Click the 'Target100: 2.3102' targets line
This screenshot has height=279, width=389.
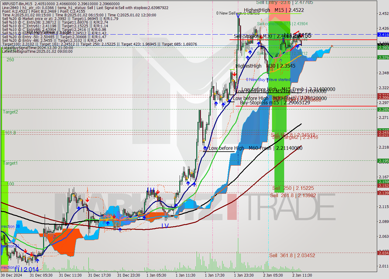(99, 44)
